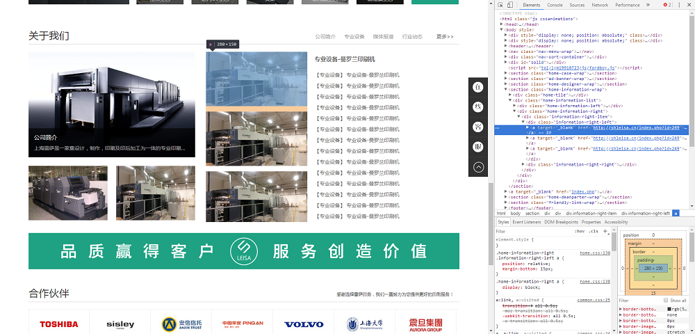
Task: Toggle the device toolbar icon in DevTools
Action: coord(509,5)
